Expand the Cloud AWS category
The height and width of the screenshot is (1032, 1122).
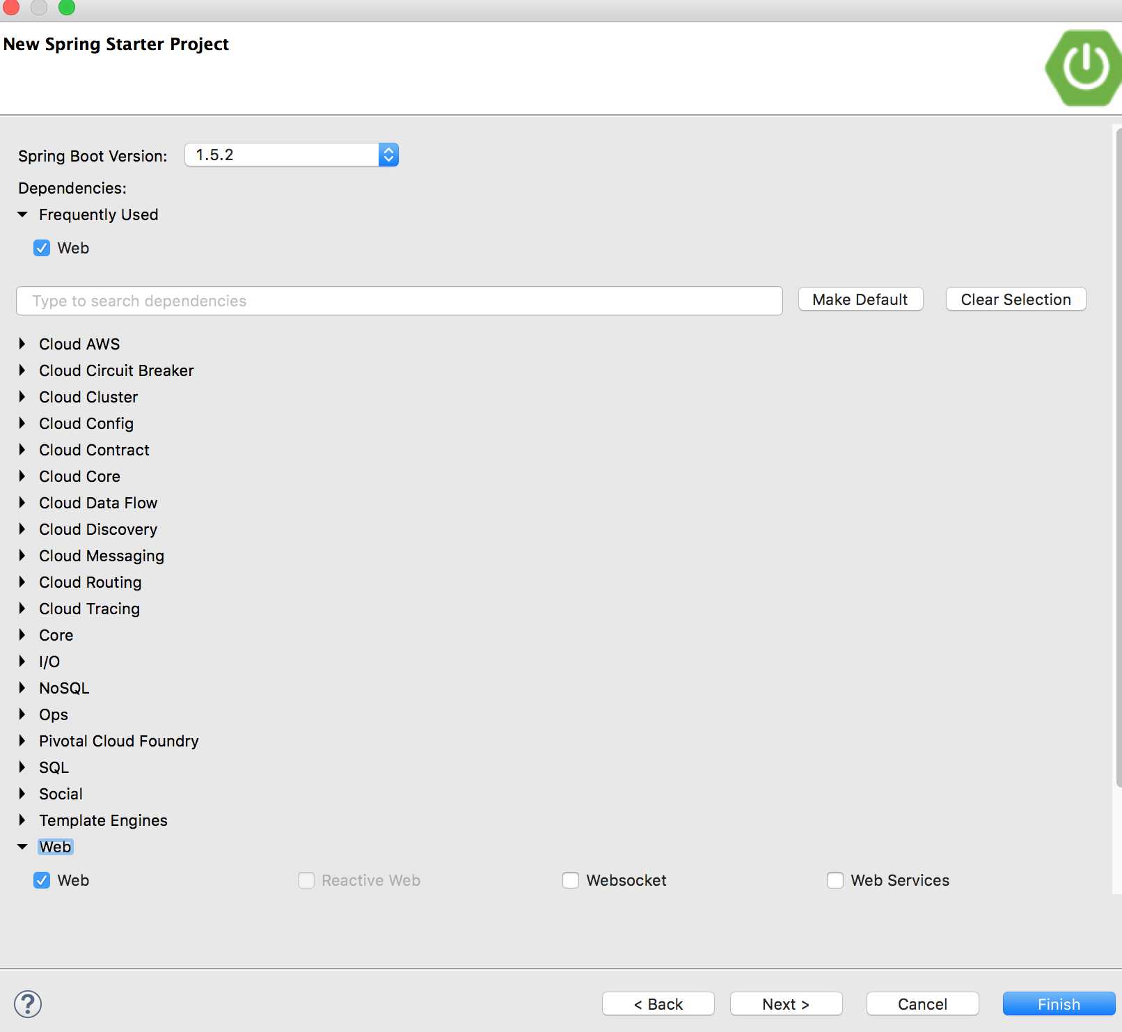click(22, 344)
